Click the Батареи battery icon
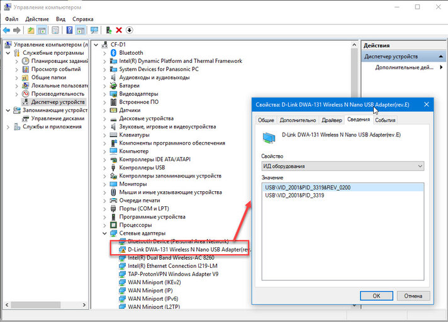 click(113, 86)
